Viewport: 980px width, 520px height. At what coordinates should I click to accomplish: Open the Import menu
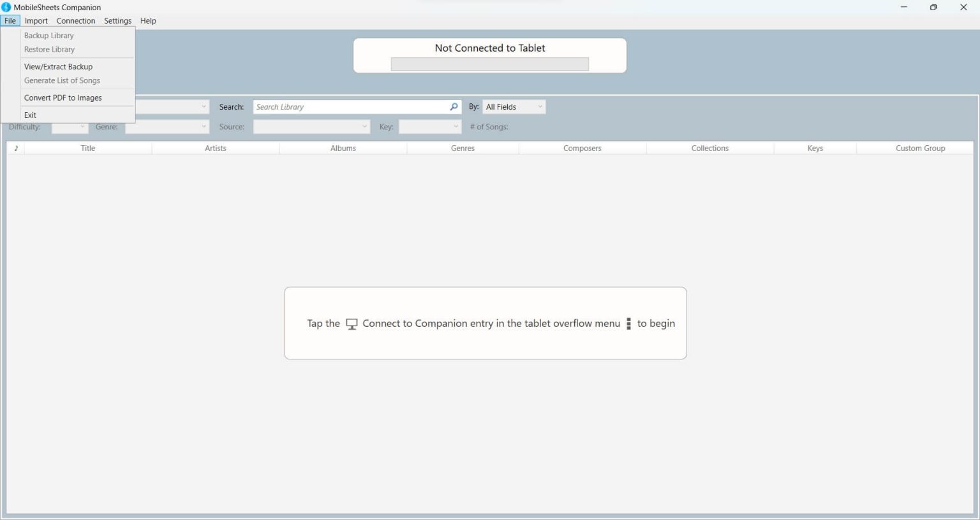(x=36, y=20)
